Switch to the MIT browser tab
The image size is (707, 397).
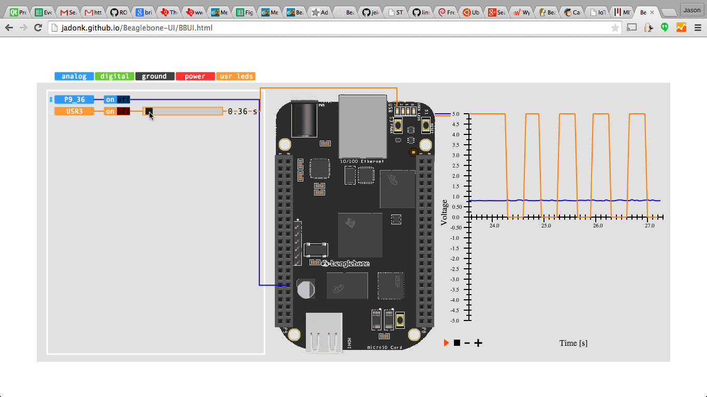pyautogui.click(x=622, y=12)
